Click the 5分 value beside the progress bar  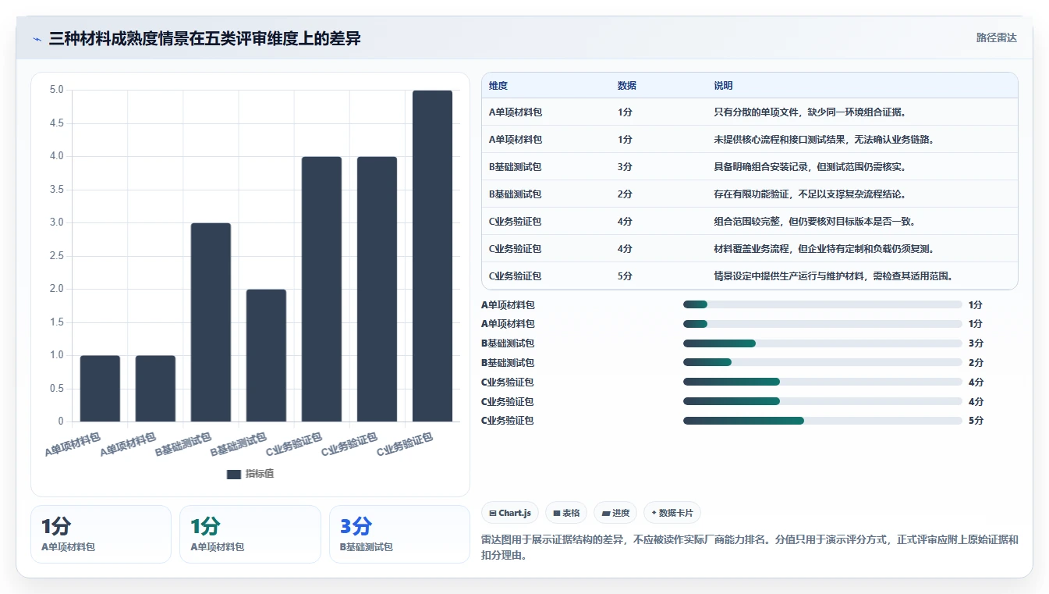click(976, 421)
